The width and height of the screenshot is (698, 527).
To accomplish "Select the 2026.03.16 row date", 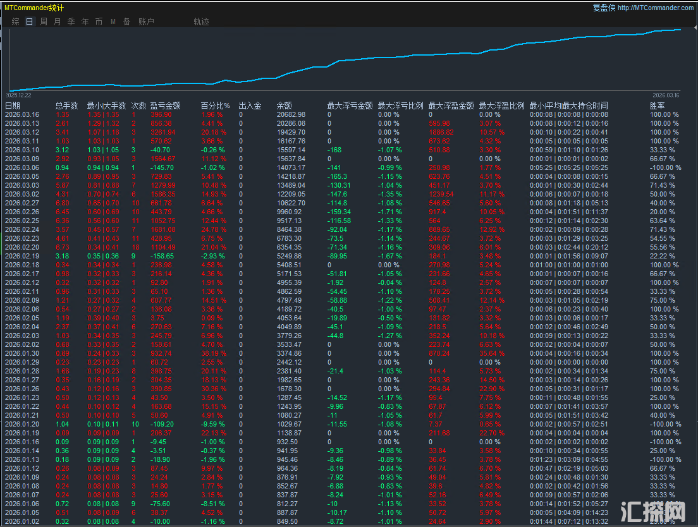I will click(22, 114).
